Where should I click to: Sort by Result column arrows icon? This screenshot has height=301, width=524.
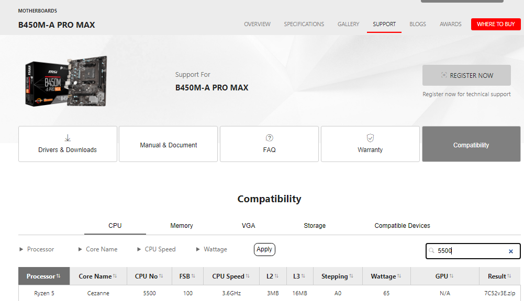tap(509, 276)
